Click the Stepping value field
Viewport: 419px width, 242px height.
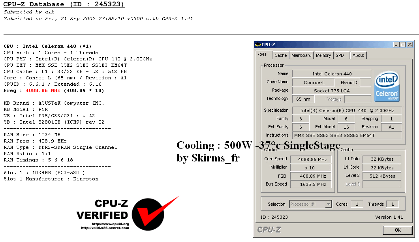[x=391, y=119]
